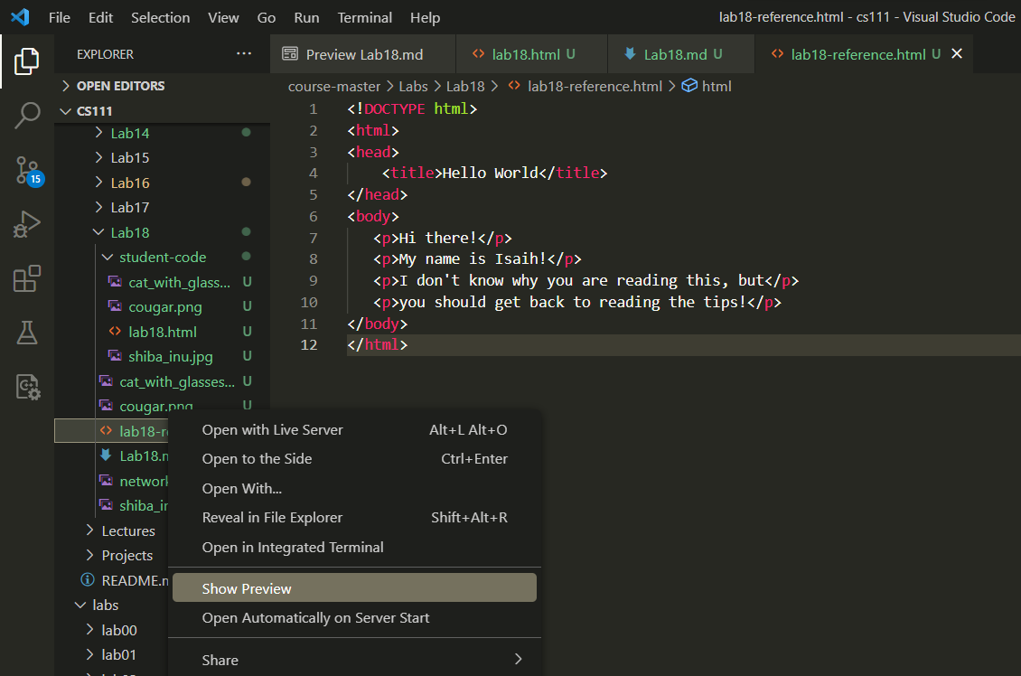Screen dimensions: 1021x676
Task: Open the Extensions view icon
Action: pos(27,278)
